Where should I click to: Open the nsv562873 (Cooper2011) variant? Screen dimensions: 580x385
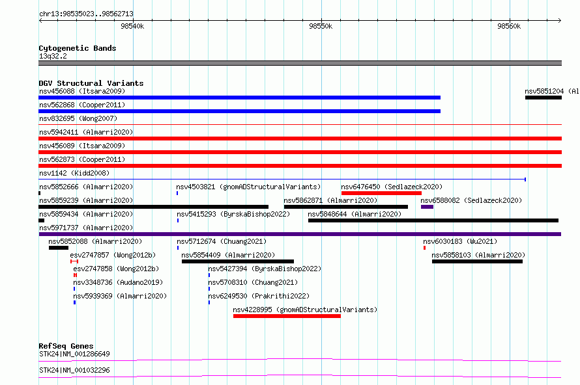click(x=300, y=166)
